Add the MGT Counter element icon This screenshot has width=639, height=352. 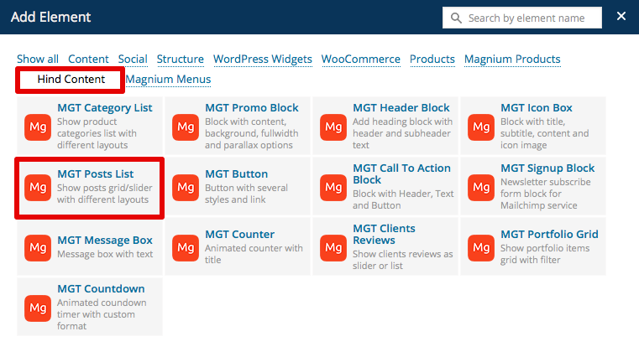pyautogui.click(x=185, y=247)
